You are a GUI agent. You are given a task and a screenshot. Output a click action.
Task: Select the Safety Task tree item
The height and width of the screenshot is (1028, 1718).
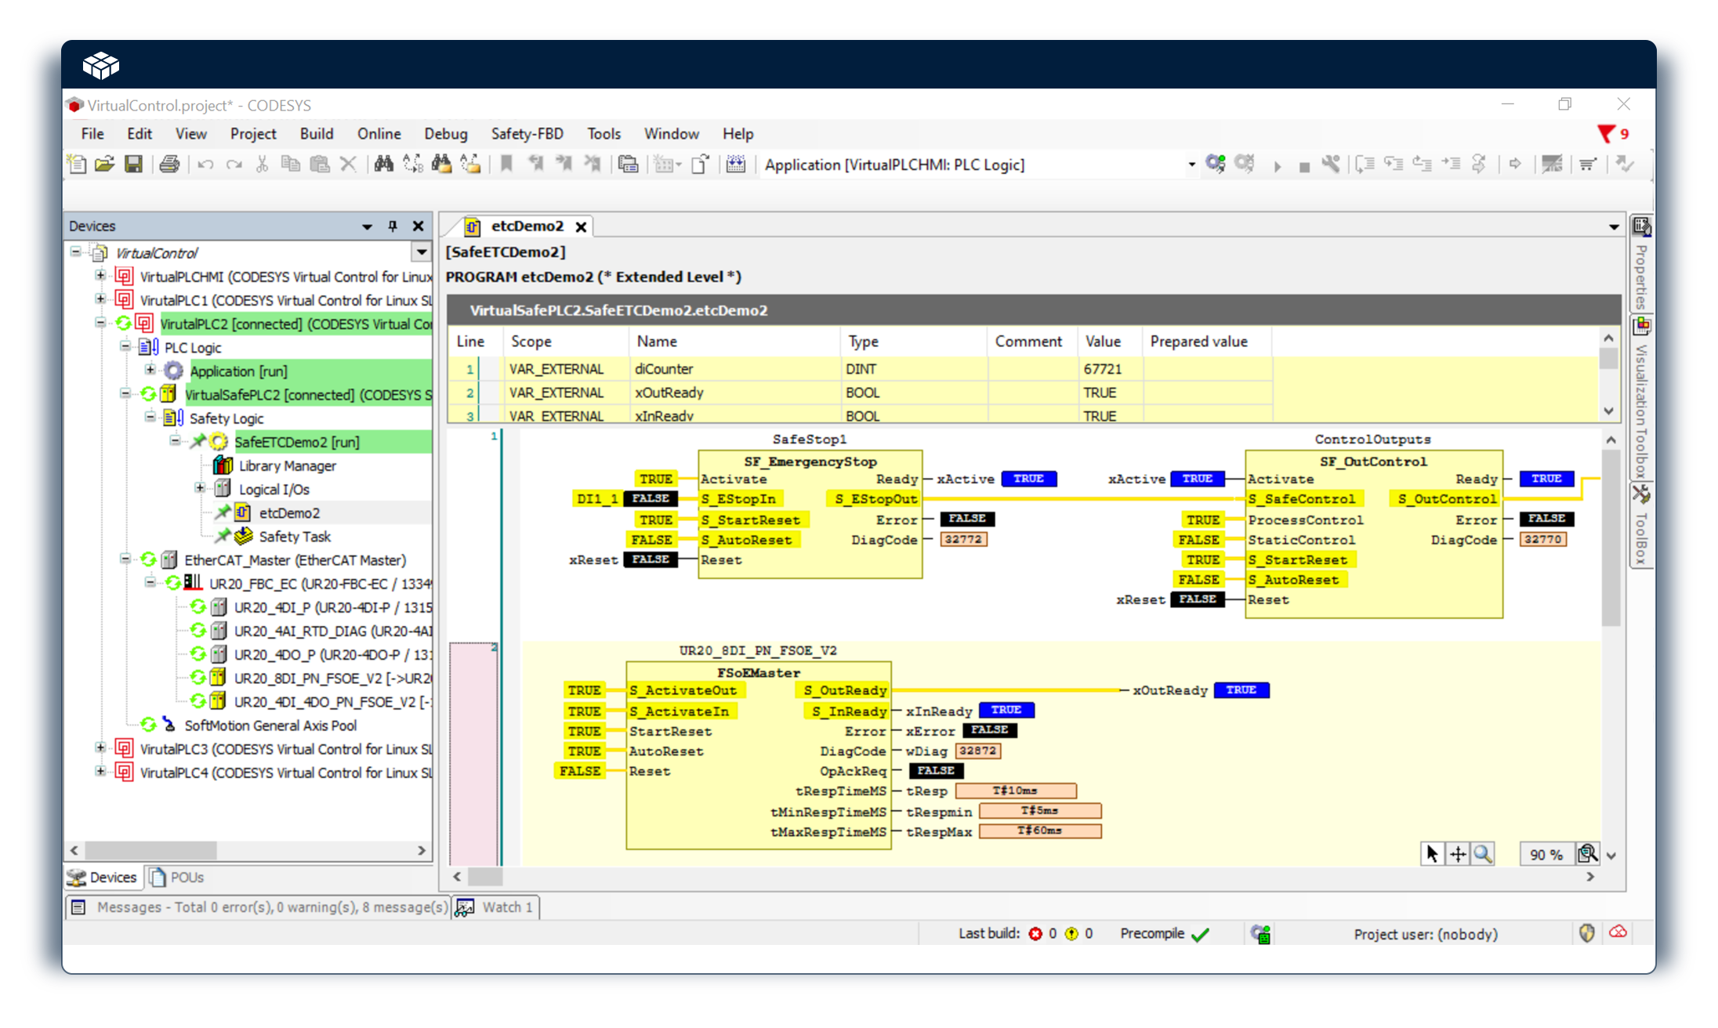pyautogui.click(x=295, y=537)
